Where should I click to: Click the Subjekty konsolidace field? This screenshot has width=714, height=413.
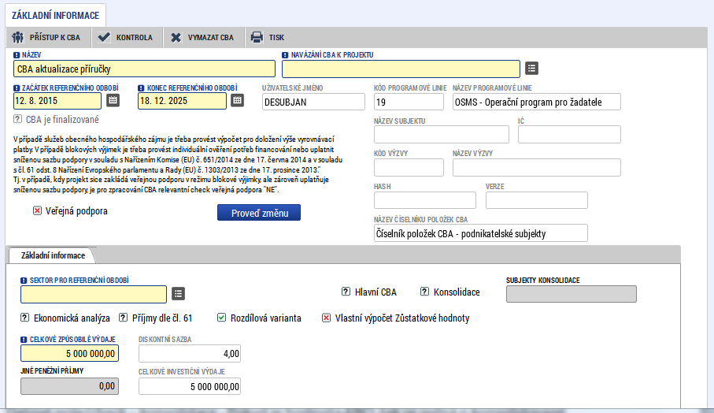point(571,294)
